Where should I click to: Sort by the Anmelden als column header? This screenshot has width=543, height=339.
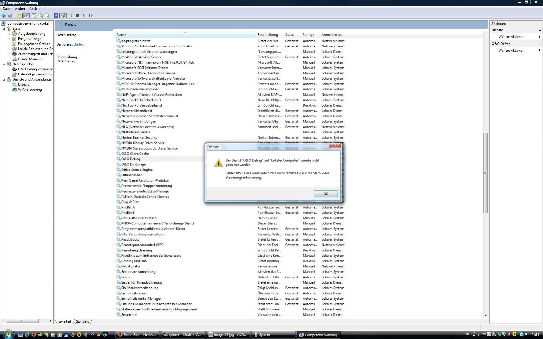(333, 35)
